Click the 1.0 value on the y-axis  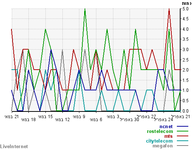[185, 90]
